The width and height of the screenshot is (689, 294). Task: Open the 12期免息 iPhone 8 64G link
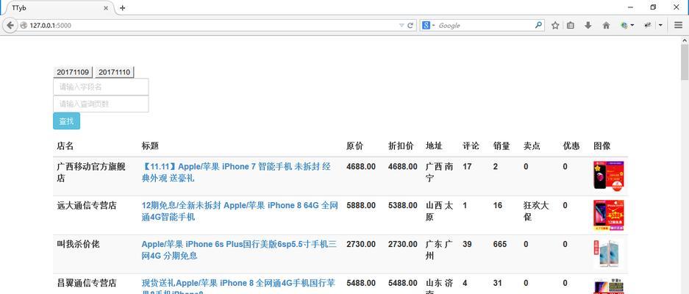click(x=240, y=211)
